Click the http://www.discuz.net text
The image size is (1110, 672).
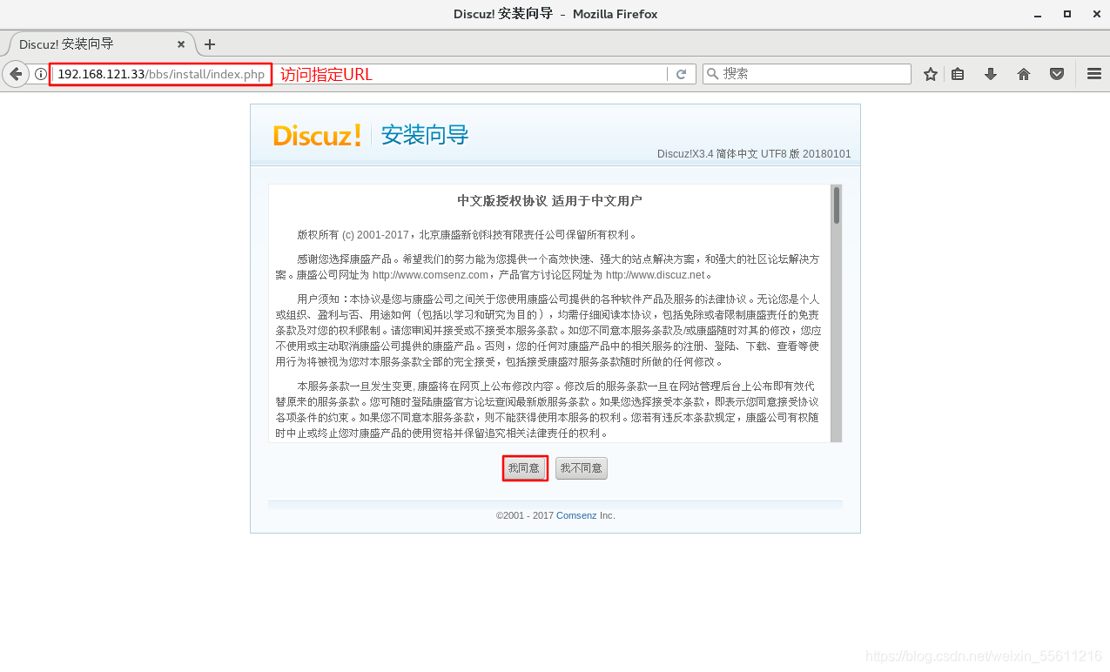point(655,275)
